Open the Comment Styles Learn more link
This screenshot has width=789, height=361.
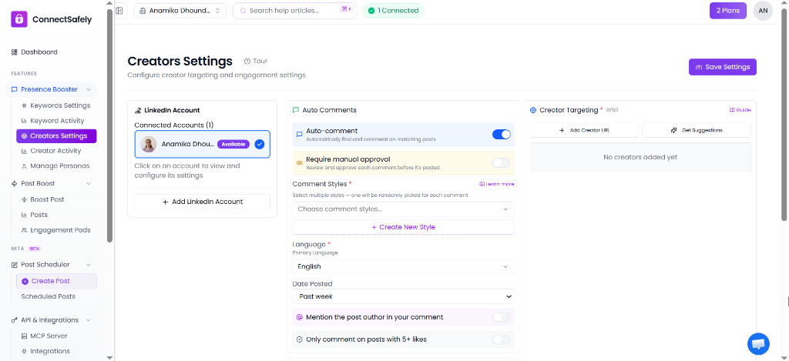click(497, 185)
